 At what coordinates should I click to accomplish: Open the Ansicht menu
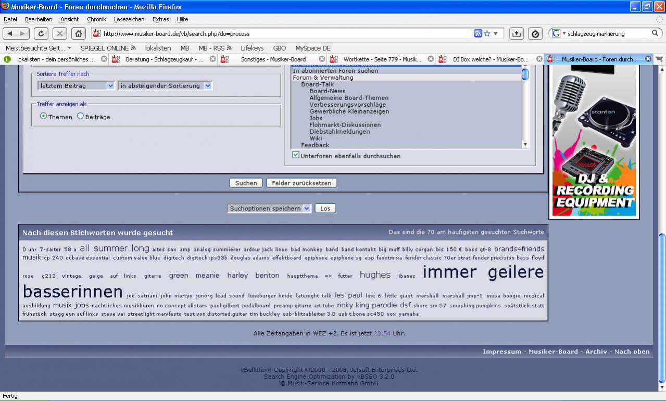[69, 19]
